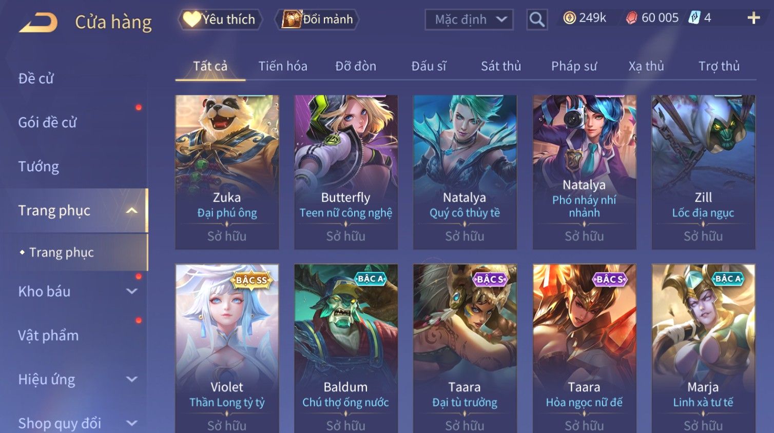Tap the blue coupon icon showing 4
774x433 pixels.
tap(694, 18)
